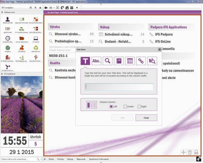Viewport: 203px width, 163px height.
Task: Focus the title text input field
Action: click(x=119, y=87)
